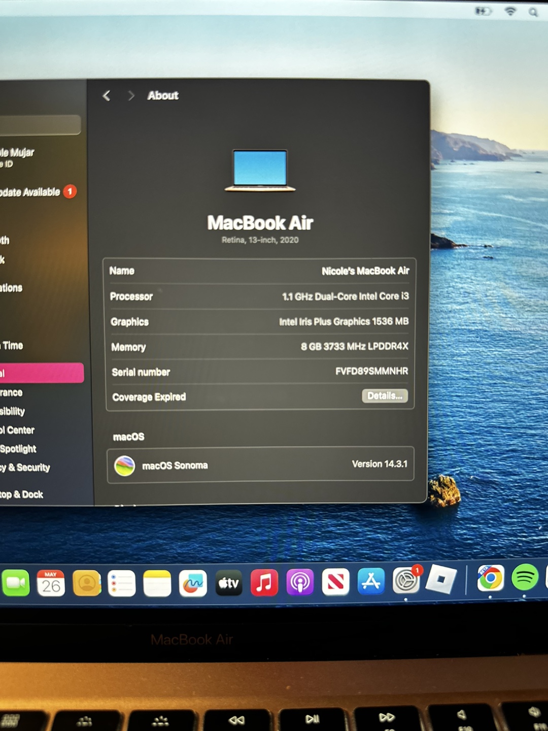
Task: Open the Roblox app in the Dock
Action: pyautogui.click(x=441, y=579)
